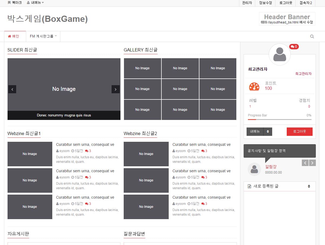Screen dimensions: 325x245
Task: Select the 메인 home tab
Action: tap(14, 36)
